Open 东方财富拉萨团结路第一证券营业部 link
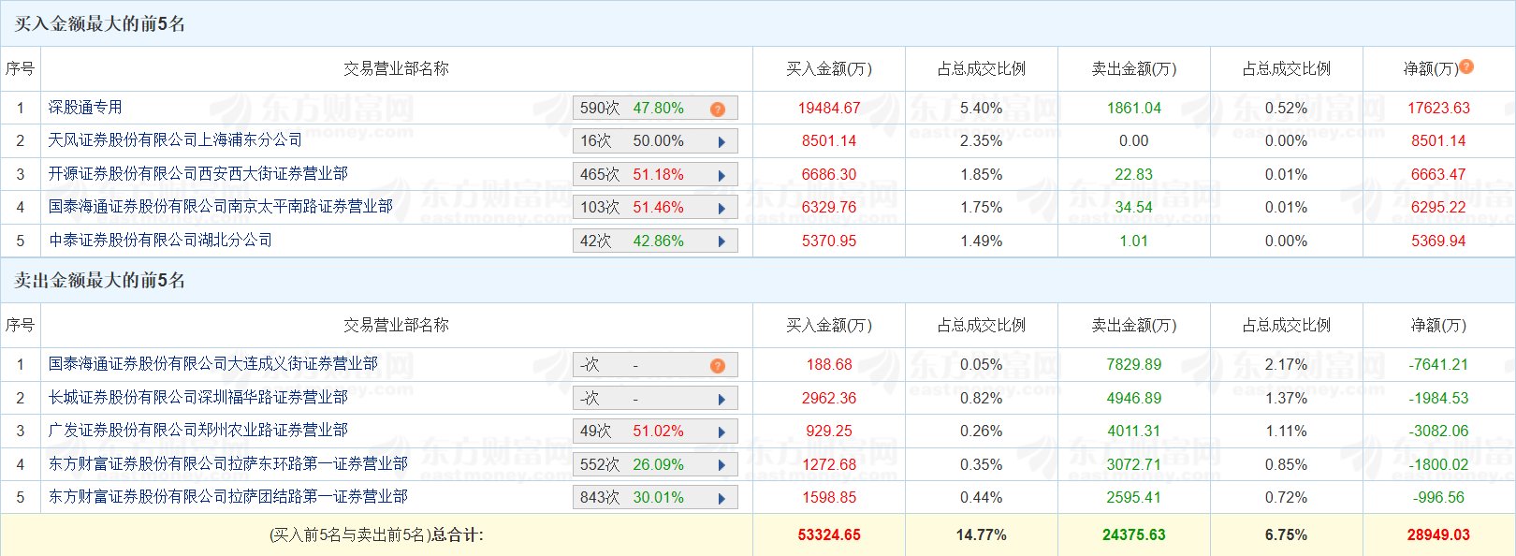 pos(228,497)
